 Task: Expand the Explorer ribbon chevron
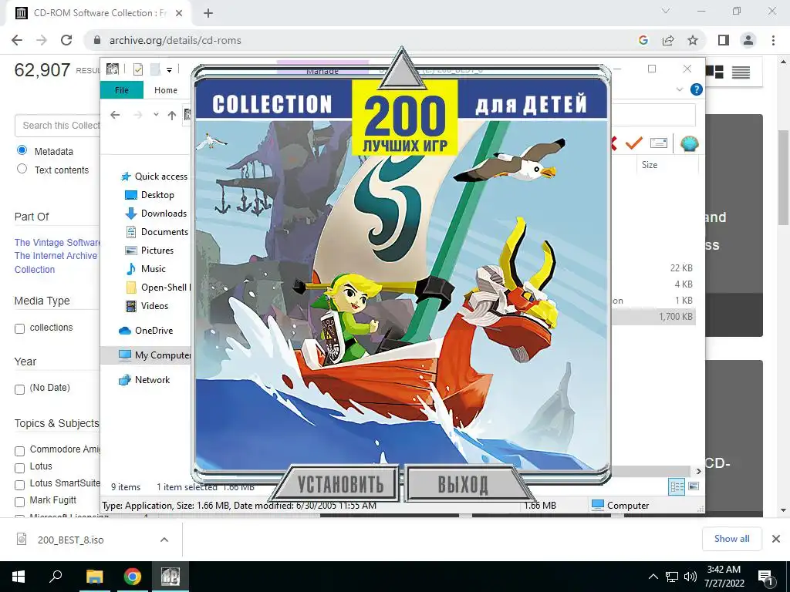(679, 89)
